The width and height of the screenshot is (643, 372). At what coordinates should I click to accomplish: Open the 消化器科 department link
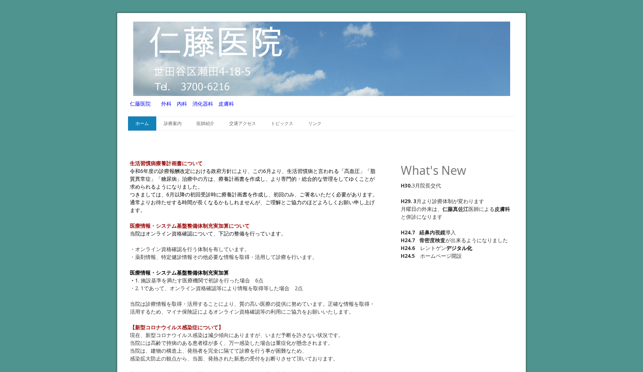[x=202, y=104]
